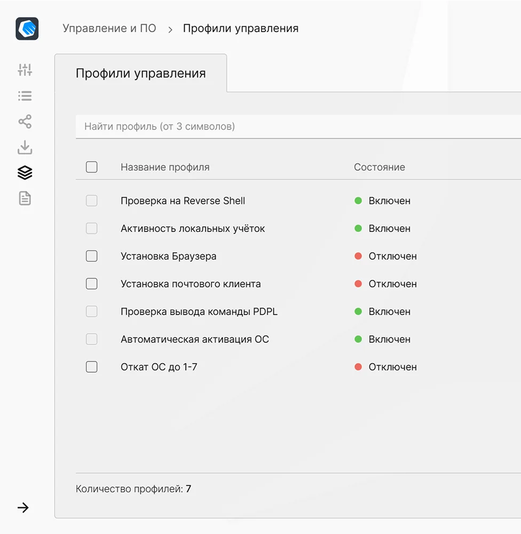The image size is (521, 534).
Task: Open profile Активность локальных учёток
Action: pos(193,228)
